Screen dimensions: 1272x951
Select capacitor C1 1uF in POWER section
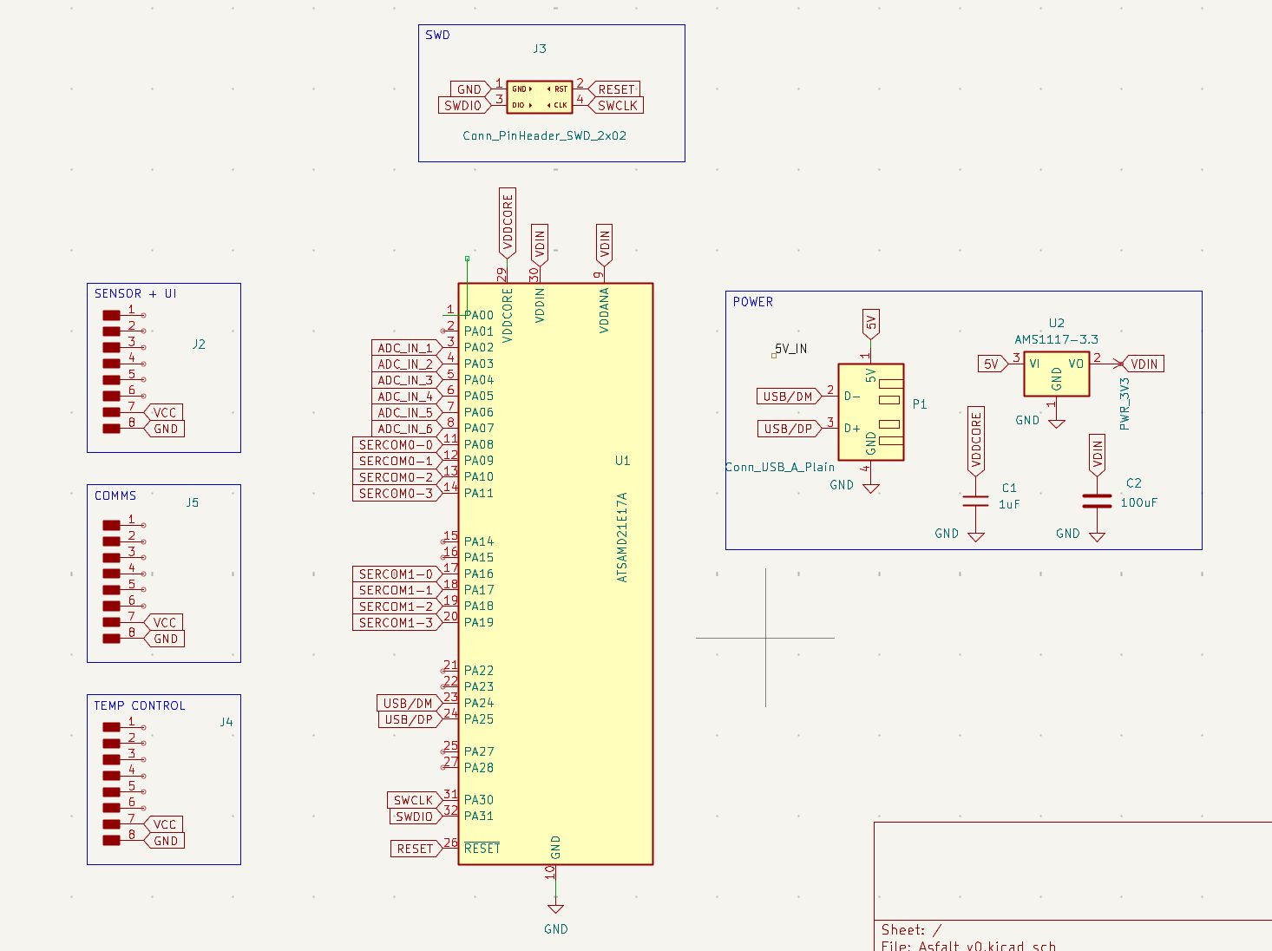coord(975,499)
